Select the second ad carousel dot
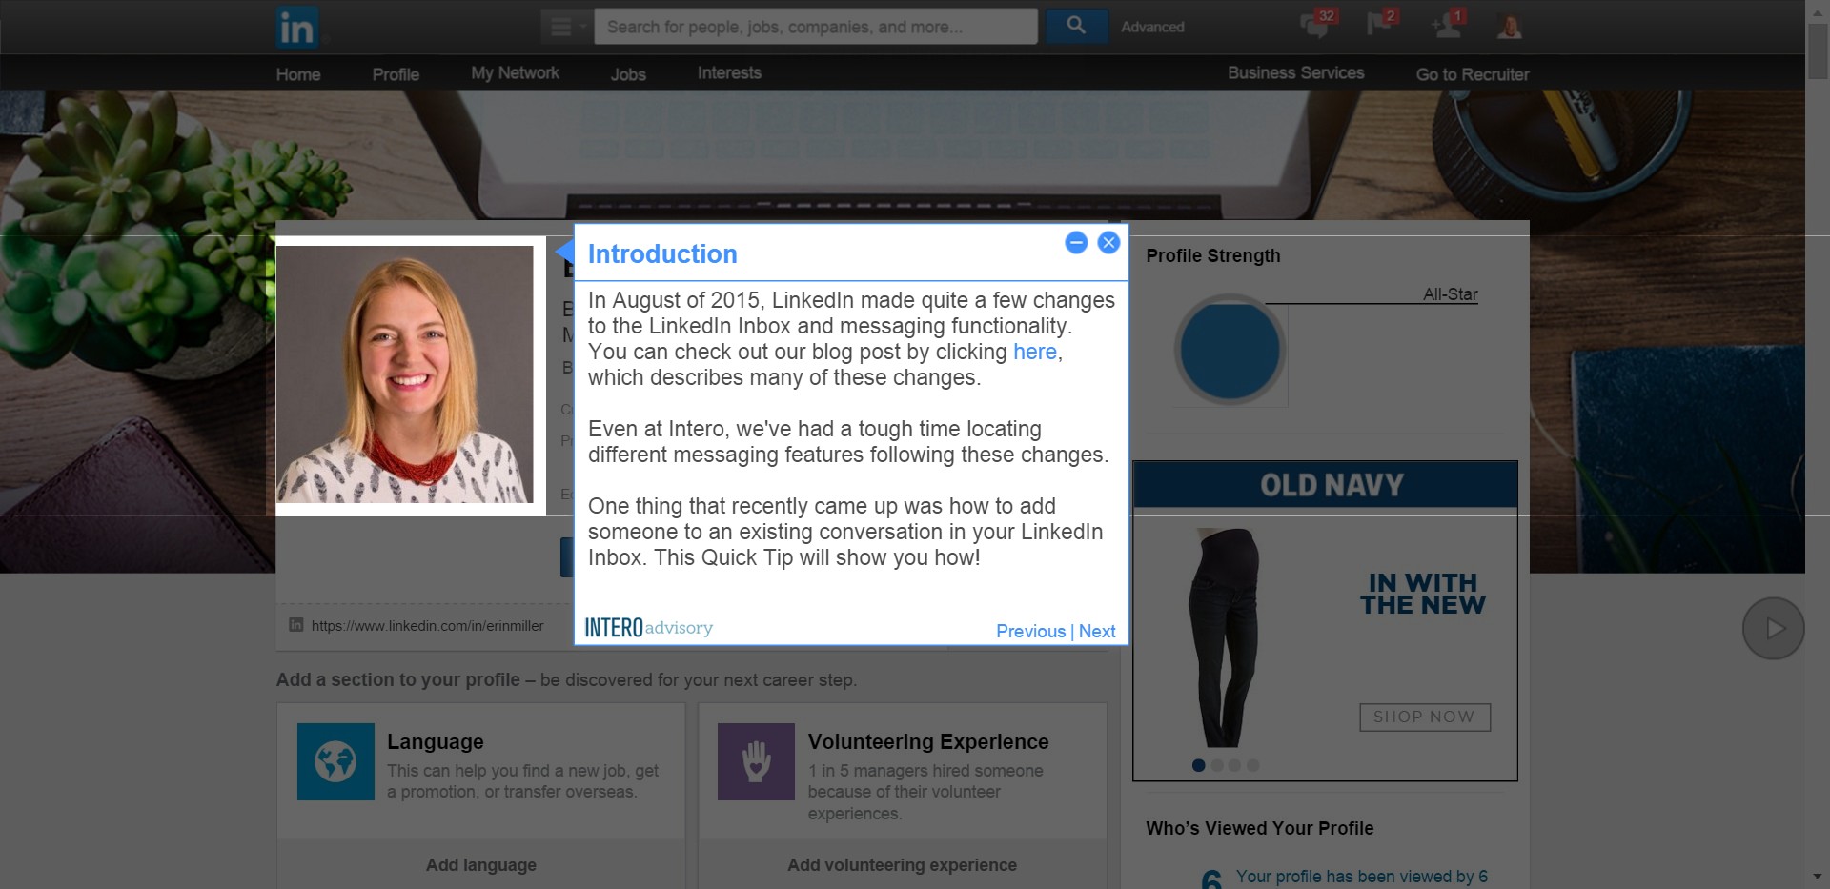Image resolution: width=1830 pixels, height=889 pixels. click(1217, 765)
